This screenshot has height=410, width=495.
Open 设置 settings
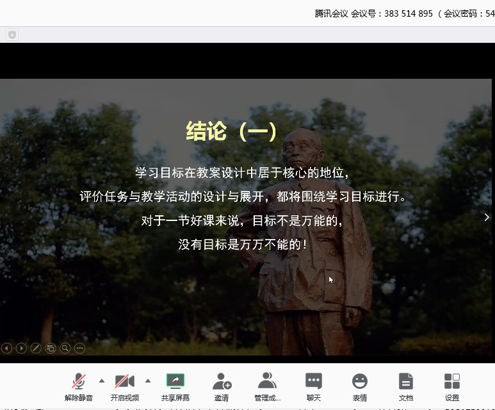(451, 387)
